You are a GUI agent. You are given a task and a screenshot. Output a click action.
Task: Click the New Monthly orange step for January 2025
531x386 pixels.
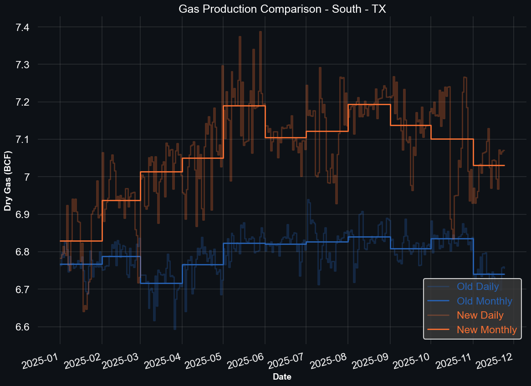(x=81, y=241)
